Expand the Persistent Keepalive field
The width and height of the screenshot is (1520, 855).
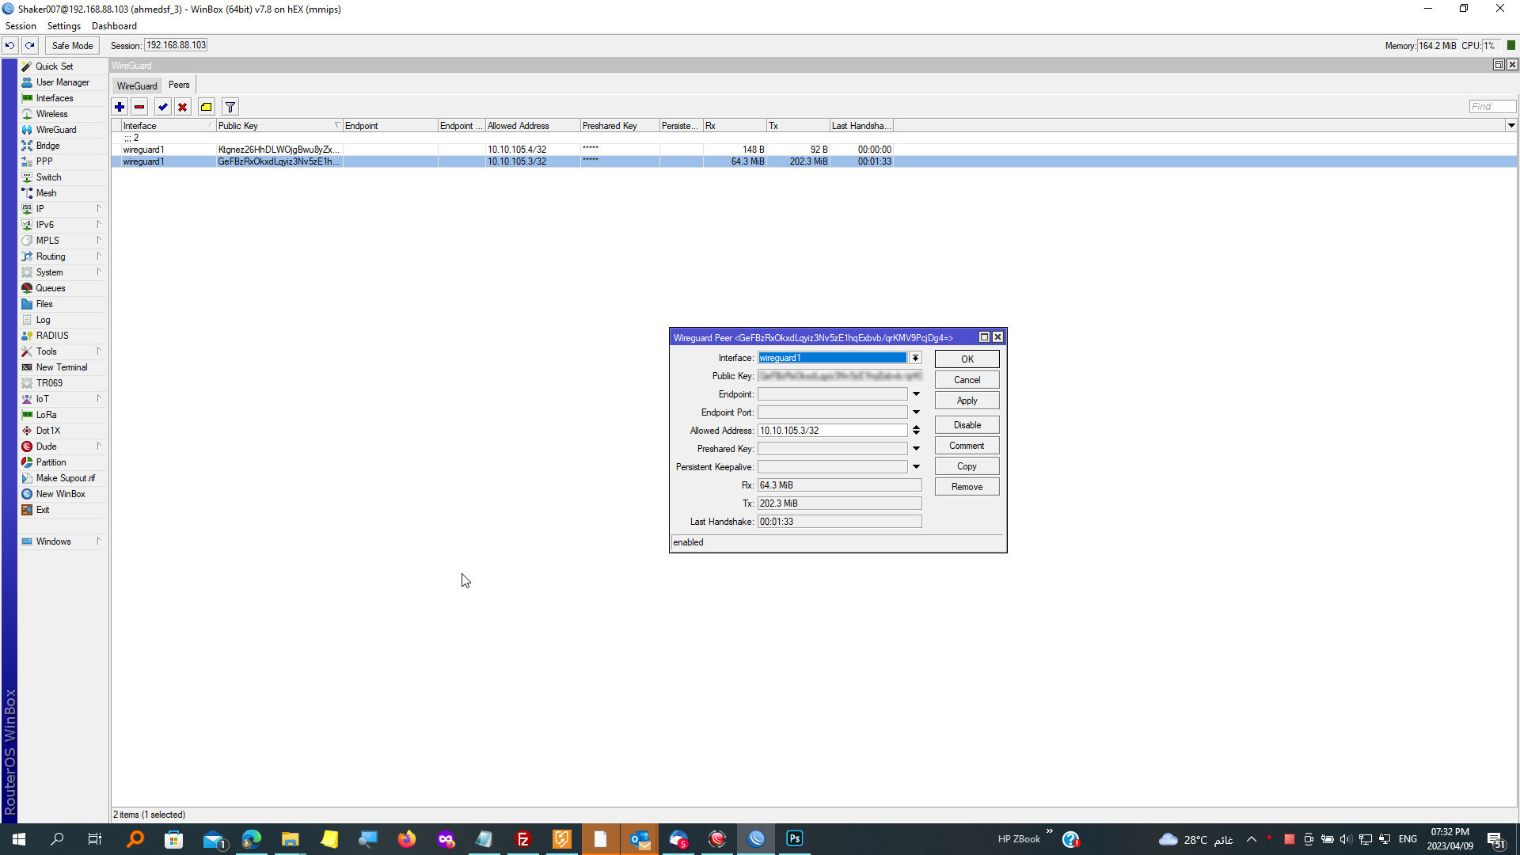(x=916, y=467)
